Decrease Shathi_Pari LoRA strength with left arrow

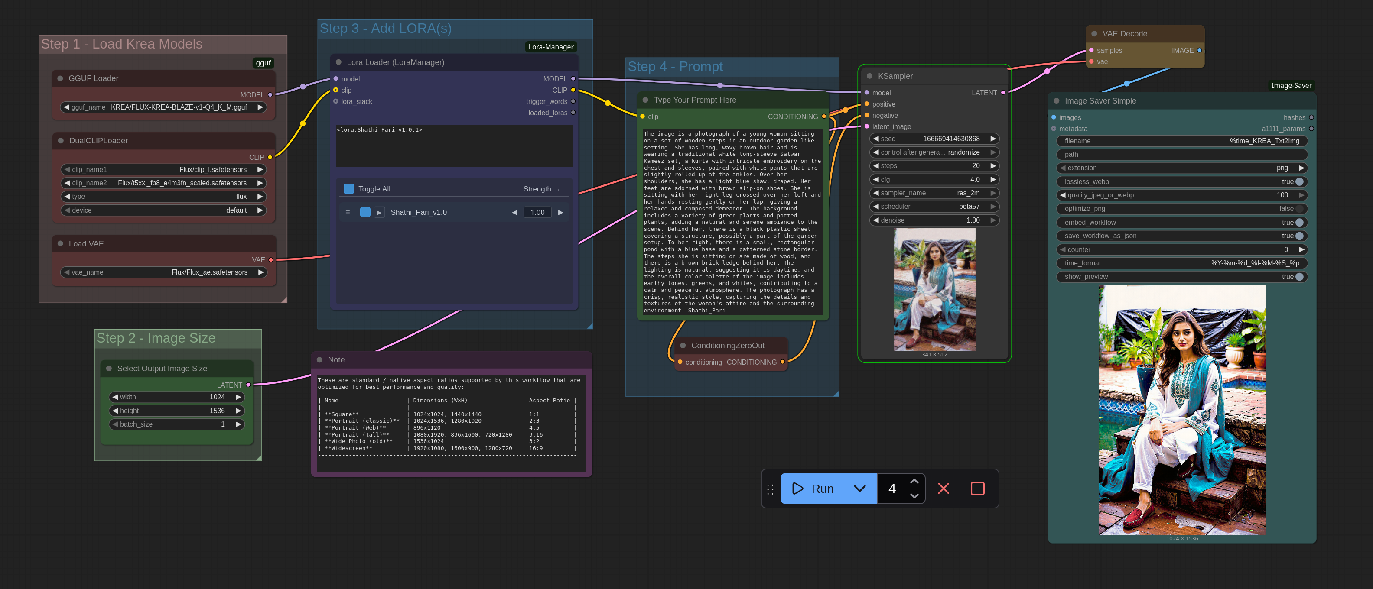(x=514, y=213)
